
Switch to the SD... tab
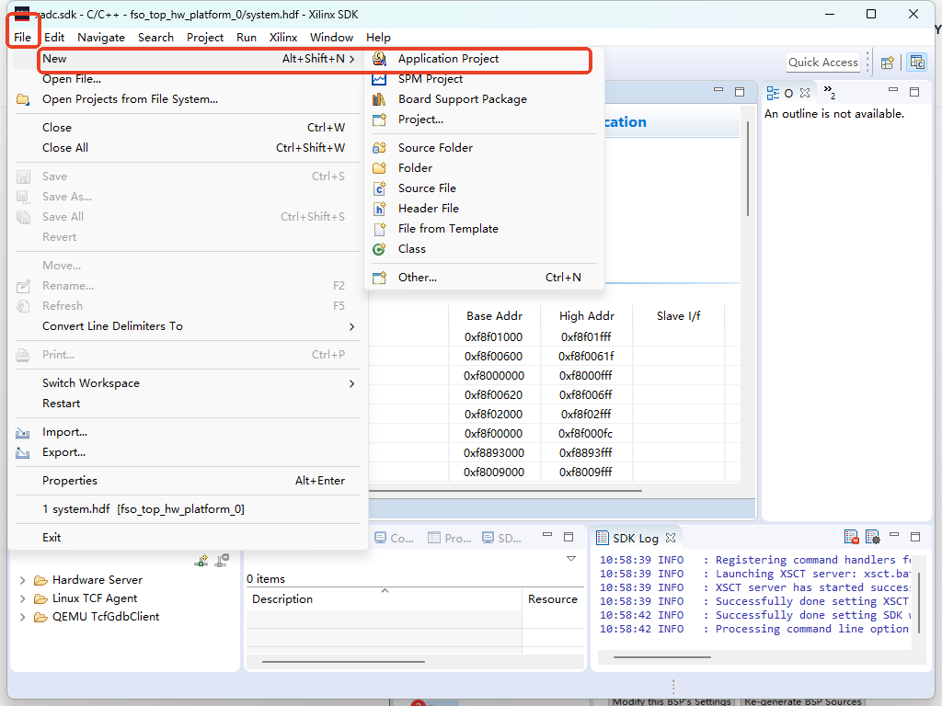501,539
